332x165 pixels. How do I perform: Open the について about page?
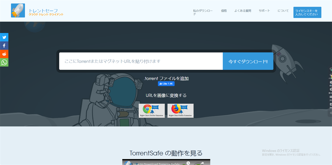coord(283,11)
